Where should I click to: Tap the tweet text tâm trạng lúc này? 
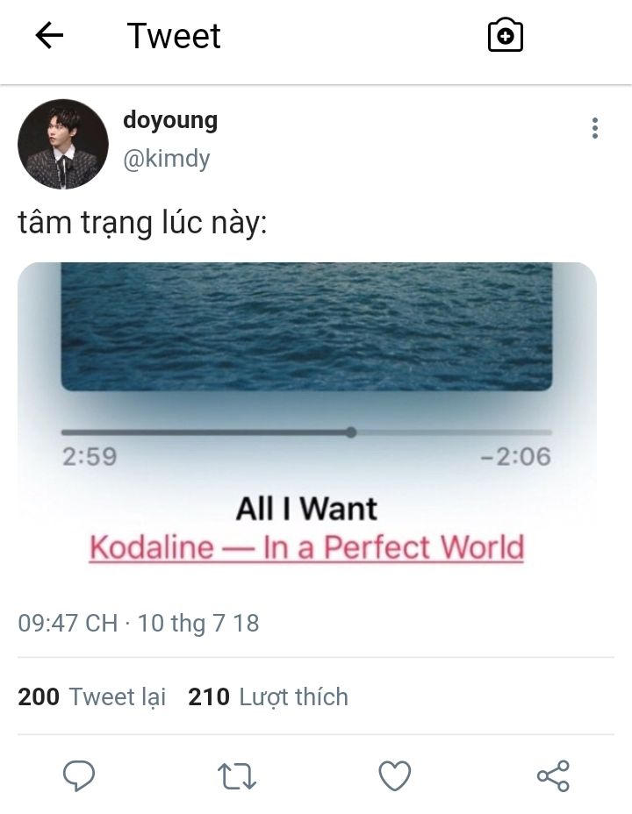coord(142,223)
